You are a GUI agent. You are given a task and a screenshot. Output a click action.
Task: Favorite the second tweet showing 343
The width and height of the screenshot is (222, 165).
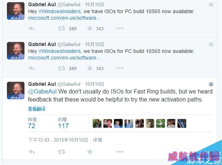90,68
